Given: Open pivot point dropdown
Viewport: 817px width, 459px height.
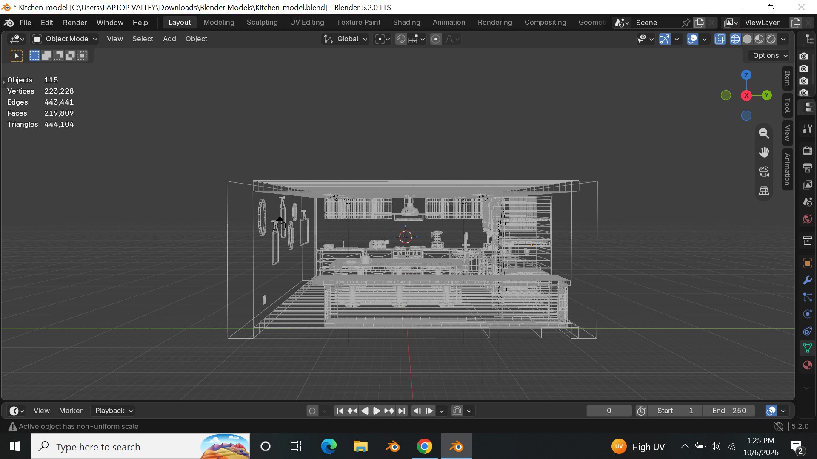Looking at the screenshot, I should pos(382,39).
